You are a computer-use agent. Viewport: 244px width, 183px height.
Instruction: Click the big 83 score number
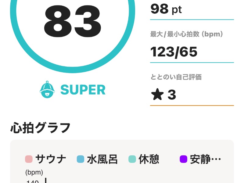click(x=73, y=21)
